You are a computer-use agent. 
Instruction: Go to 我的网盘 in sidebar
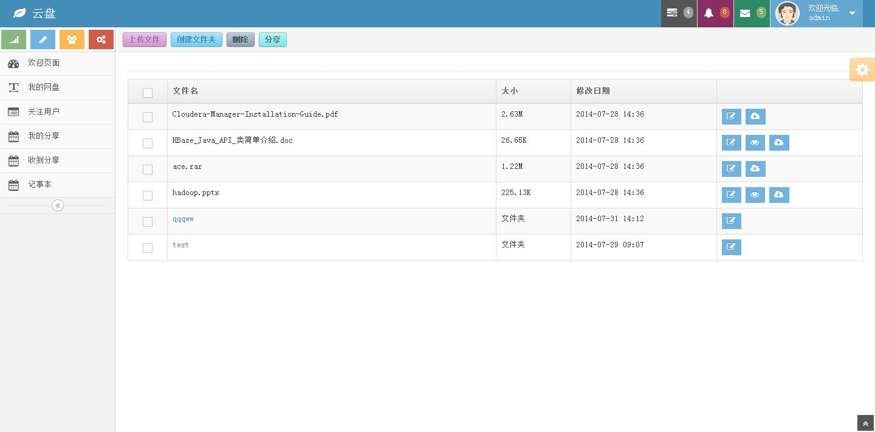pyautogui.click(x=44, y=87)
